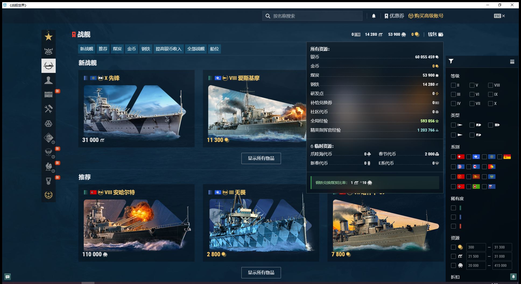The image size is (521, 284).
Task: Click the commander silhouette sidebar icon
Action: point(48,80)
